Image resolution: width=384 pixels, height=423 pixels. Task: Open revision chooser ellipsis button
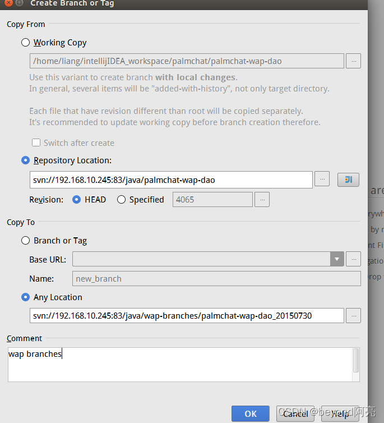point(262,200)
